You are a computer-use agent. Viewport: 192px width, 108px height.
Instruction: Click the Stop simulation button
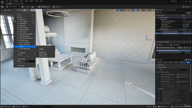[44, 7]
